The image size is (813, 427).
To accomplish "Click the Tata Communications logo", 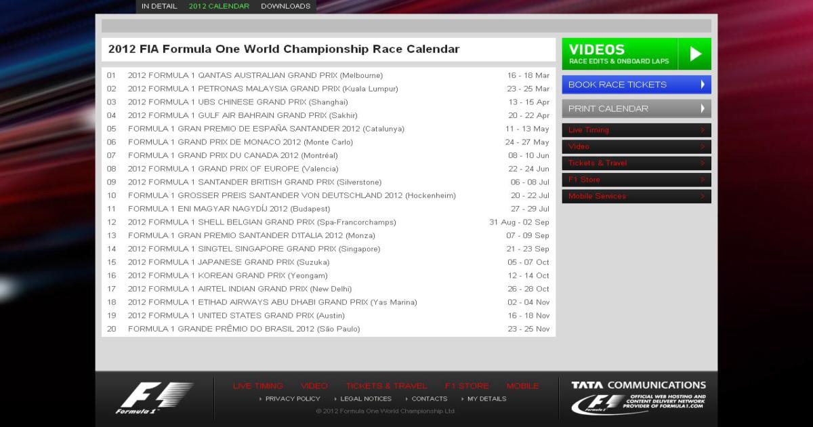I will (638, 397).
